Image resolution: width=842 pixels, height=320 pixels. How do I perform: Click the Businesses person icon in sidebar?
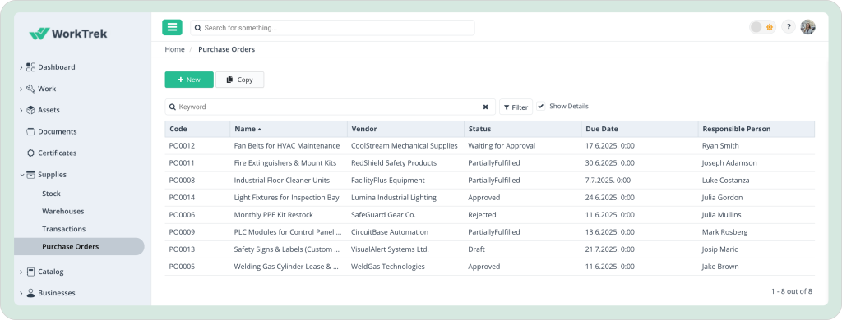[x=30, y=293]
